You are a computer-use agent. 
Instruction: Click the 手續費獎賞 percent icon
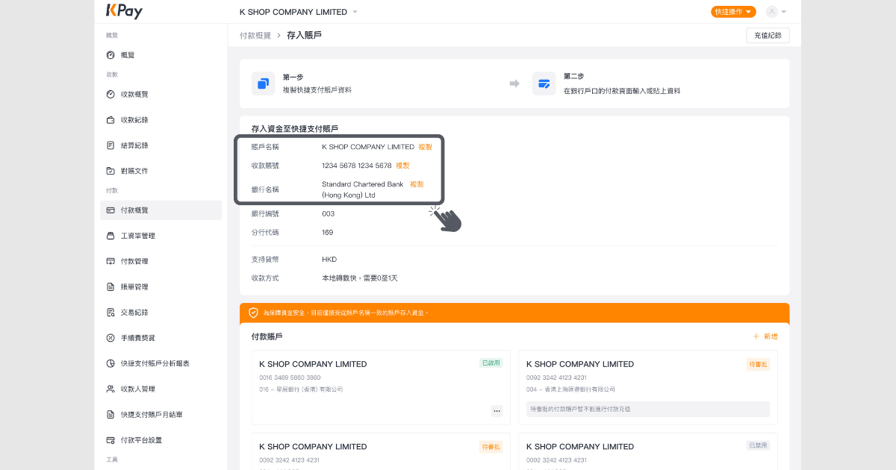[111, 338]
